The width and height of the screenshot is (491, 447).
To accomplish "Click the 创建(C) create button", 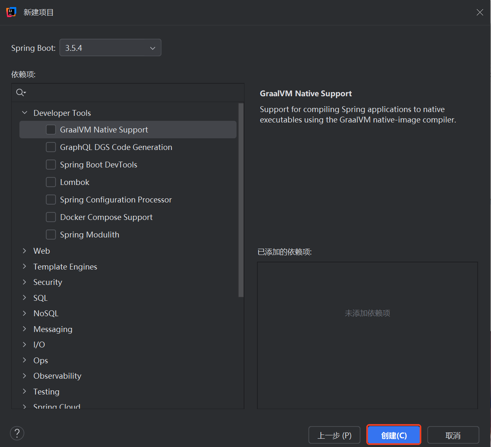I will [x=394, y=435].
